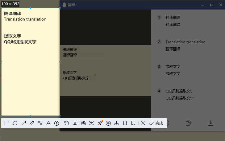The width and height of the screenshot is (225, 141).
Task: Minimize the 翻译 window
Action: click(202, 6)
